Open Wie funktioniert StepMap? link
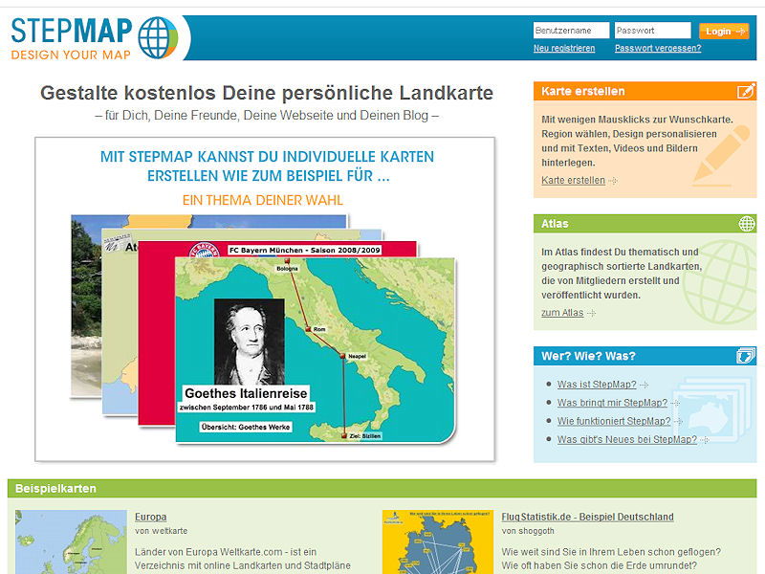 [613, 421]
